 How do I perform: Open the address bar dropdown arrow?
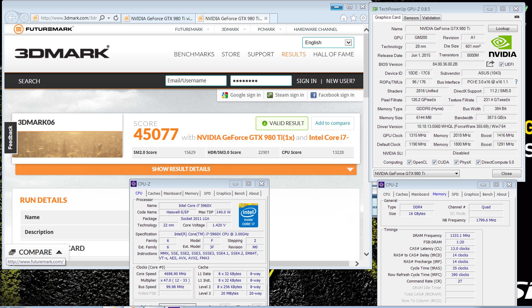click(x=109, y=18)
